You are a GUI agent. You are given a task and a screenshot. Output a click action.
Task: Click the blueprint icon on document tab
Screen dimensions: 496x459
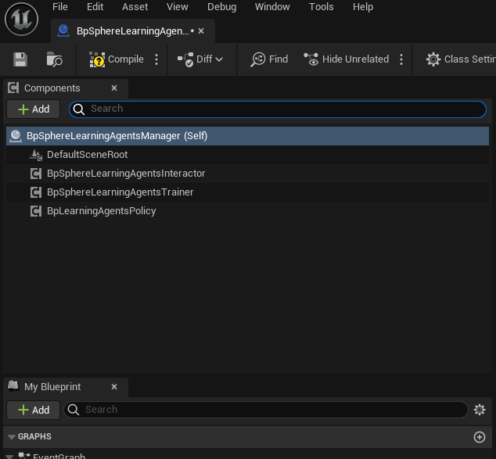click(63, 31)
